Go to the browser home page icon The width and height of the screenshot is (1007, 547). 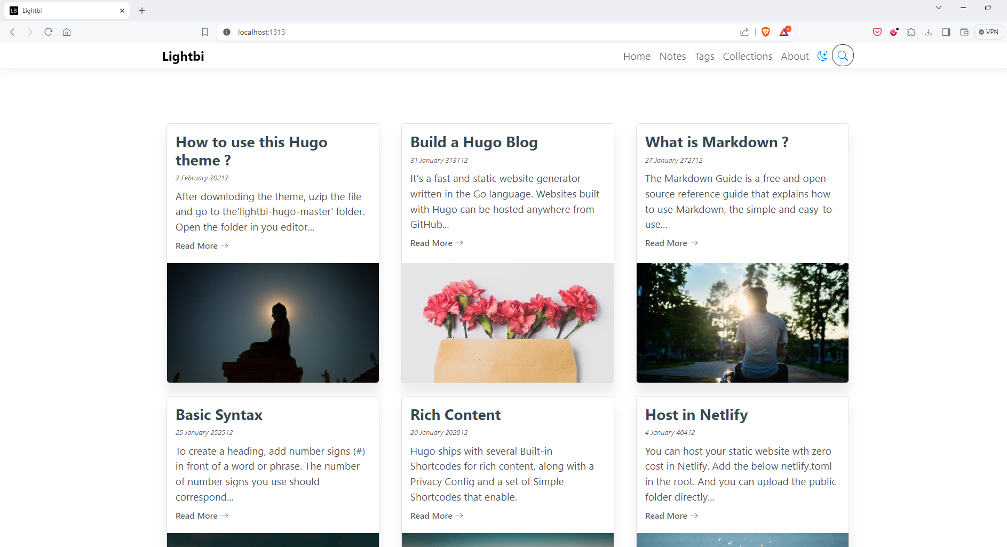click(x=67, y=32)
